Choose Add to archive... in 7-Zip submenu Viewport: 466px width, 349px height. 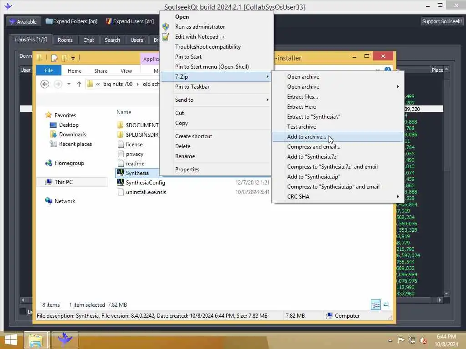click(x=338, y=137)
